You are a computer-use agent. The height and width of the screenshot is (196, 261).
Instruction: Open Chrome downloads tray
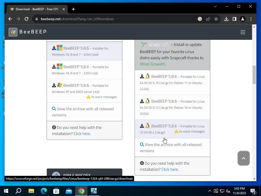(x=226, y=19)
